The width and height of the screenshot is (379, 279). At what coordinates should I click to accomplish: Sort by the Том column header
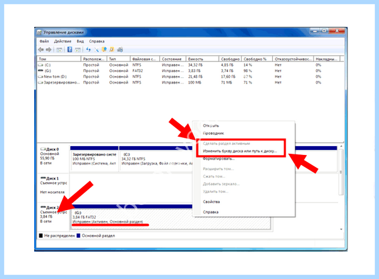click(x=59, y=59)
